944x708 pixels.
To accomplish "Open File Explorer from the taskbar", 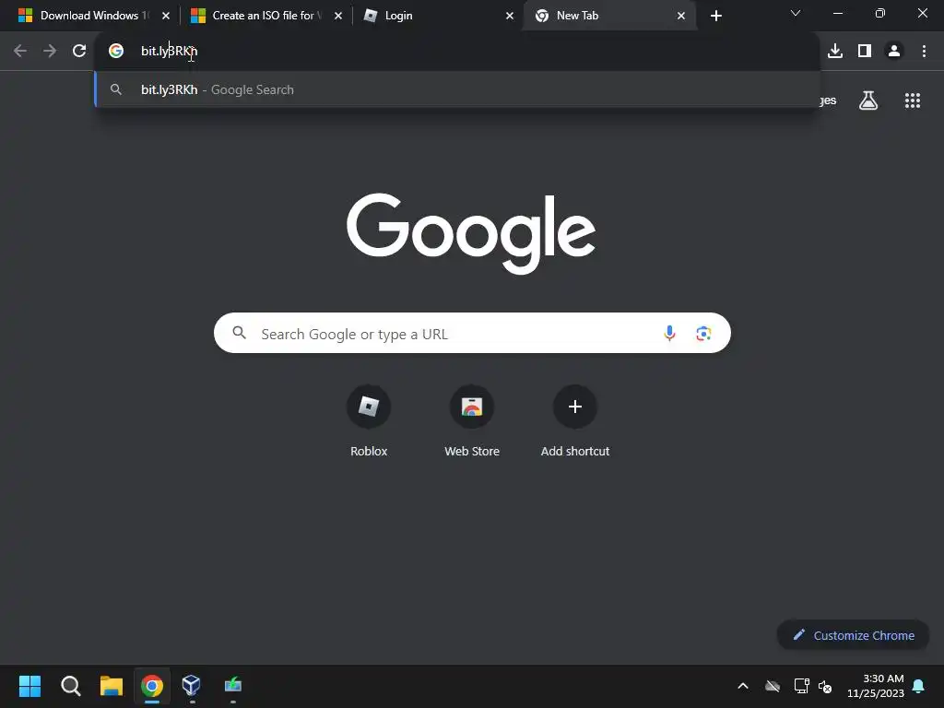I will [x=112, y=686].
